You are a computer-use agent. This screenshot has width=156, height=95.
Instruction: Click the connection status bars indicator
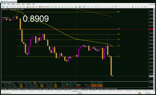[140, 93]
